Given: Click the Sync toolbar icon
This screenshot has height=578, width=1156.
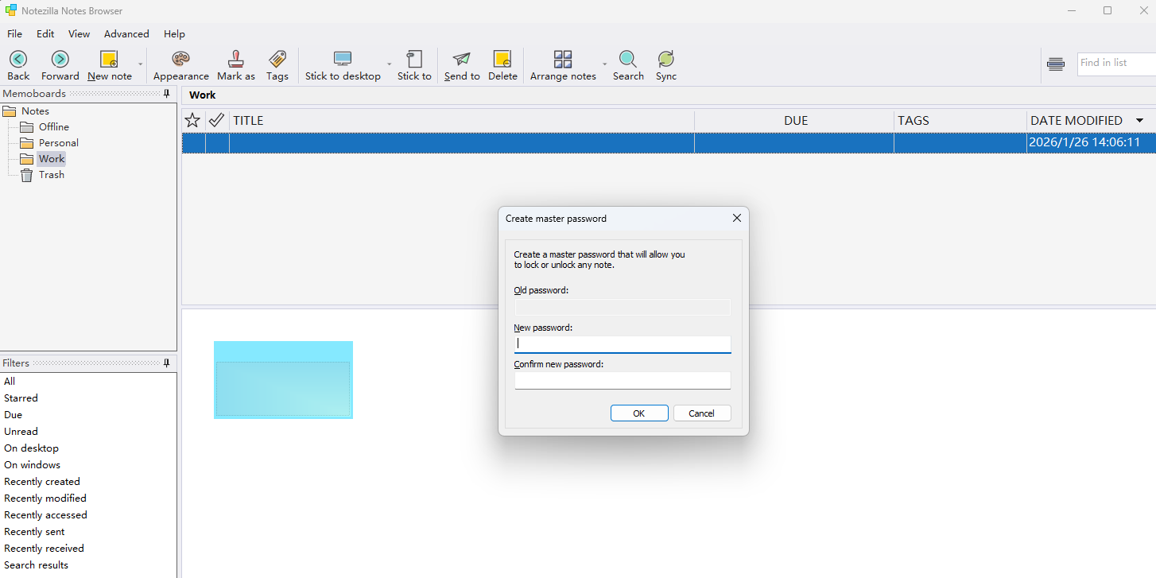Looking at the screenshot, I should (665, 60).
